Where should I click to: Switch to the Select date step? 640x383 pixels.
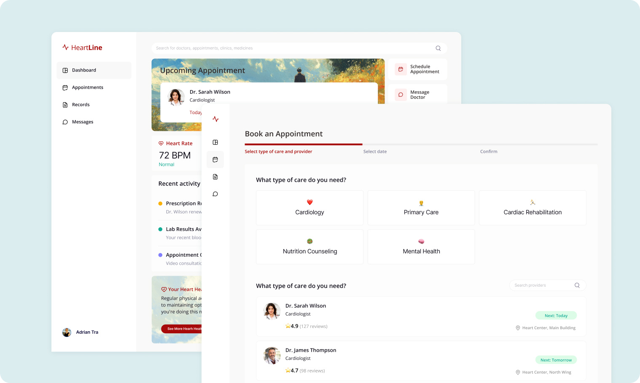[375, 151]
